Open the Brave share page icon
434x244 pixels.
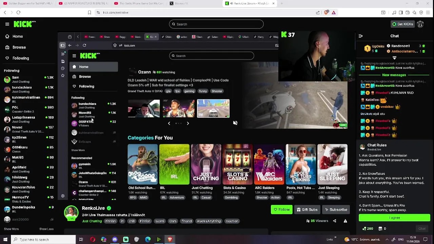tap(318, 13)
